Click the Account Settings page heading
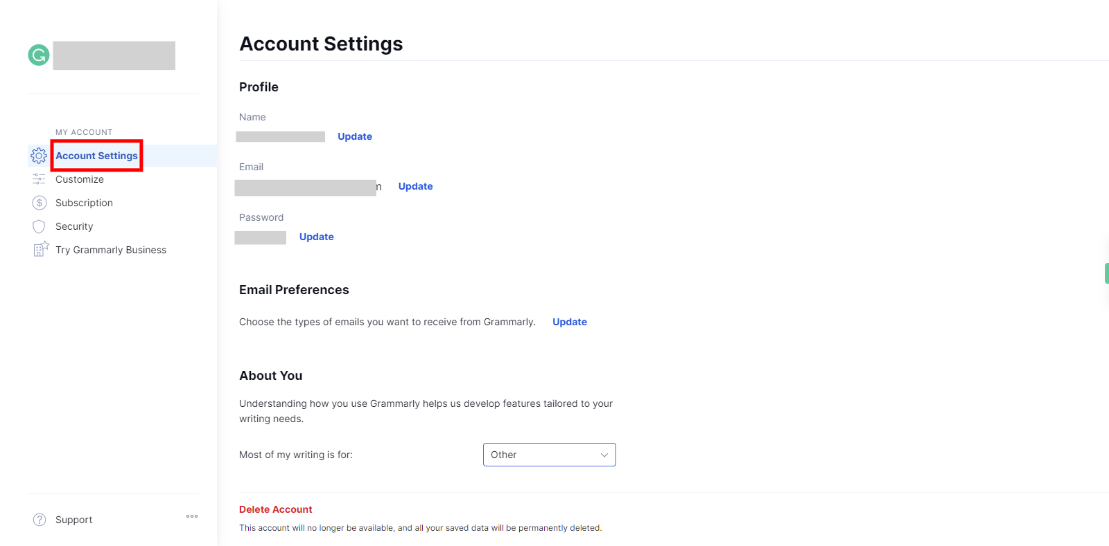The image size is (1109, 546). tap(321, 44)
